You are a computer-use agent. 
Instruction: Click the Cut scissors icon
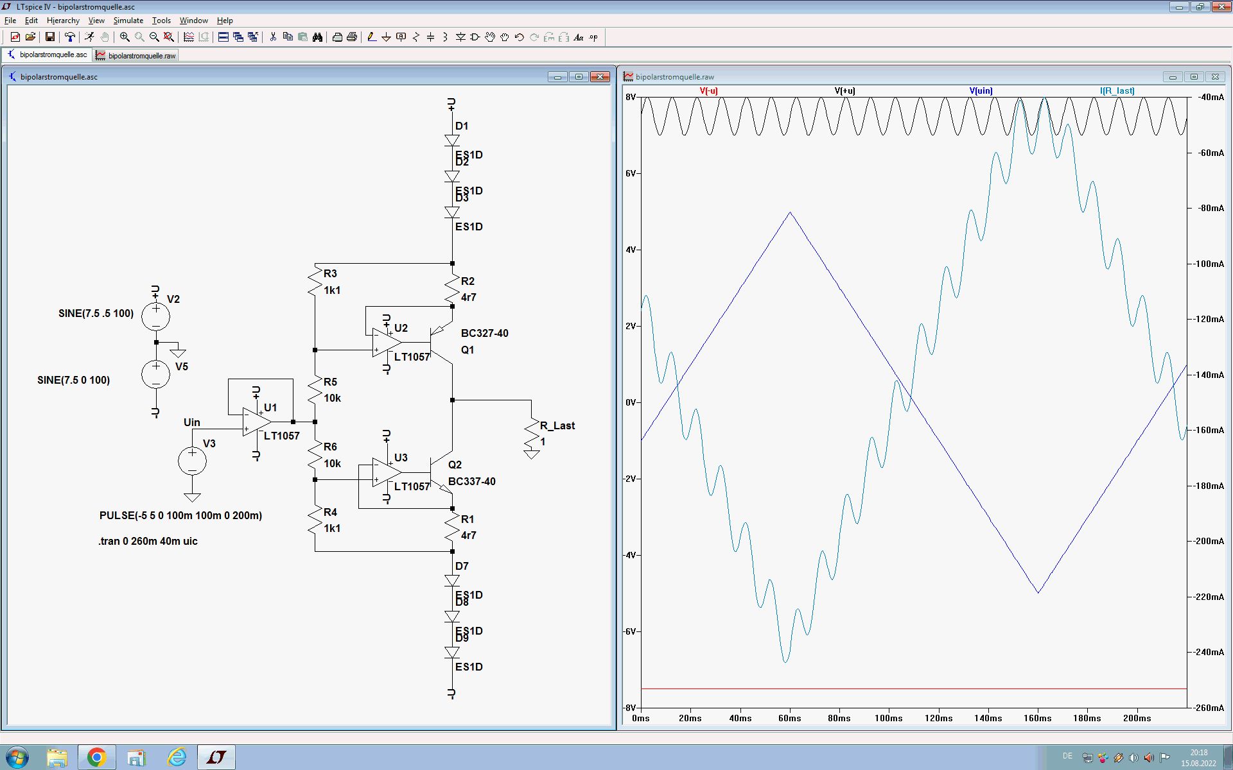[273, 37]
